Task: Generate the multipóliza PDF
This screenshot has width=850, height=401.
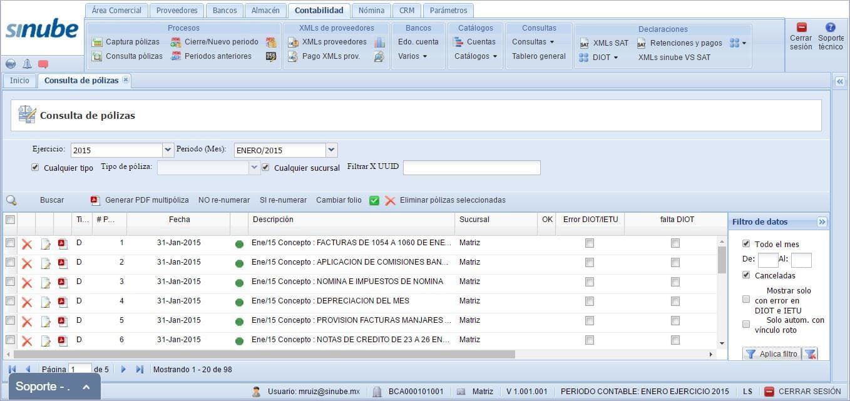Action: (x=140, y=200)
